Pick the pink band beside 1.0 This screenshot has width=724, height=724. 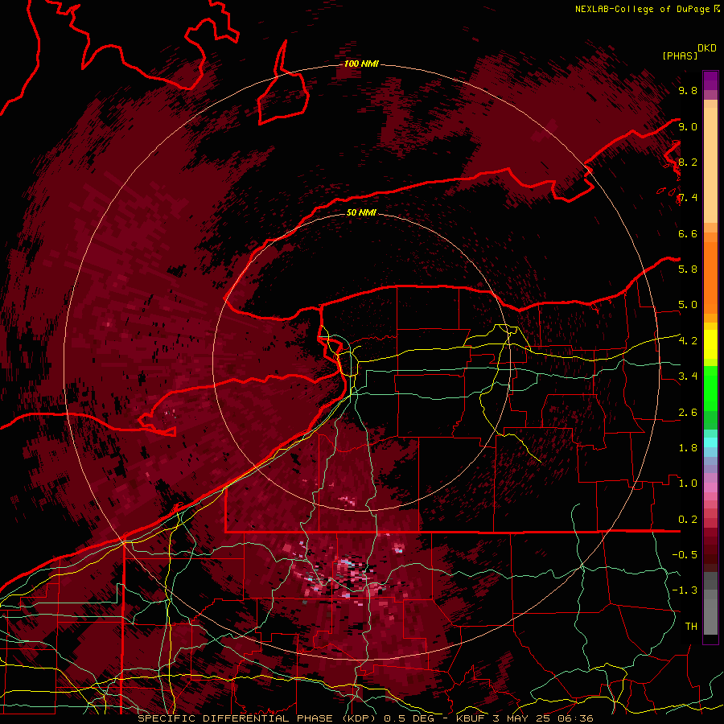click(710, 487)
